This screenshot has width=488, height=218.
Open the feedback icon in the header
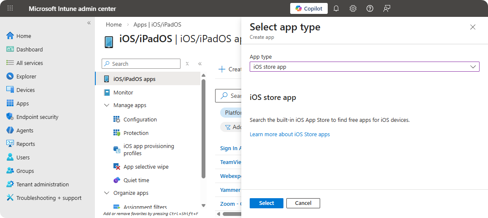387,8
